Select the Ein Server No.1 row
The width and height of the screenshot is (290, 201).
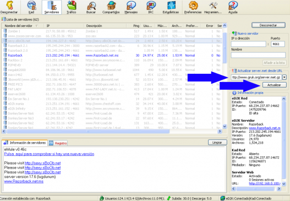tap(112, 99)
